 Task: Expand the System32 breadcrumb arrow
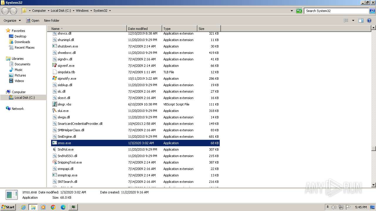click(110, 11)
